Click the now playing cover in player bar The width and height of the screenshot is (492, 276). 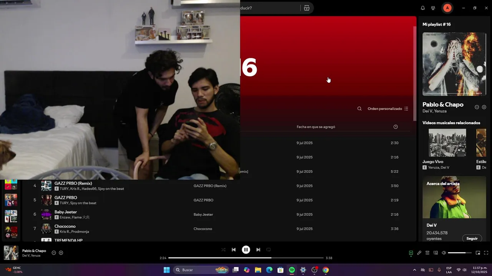tap(11, 253)
